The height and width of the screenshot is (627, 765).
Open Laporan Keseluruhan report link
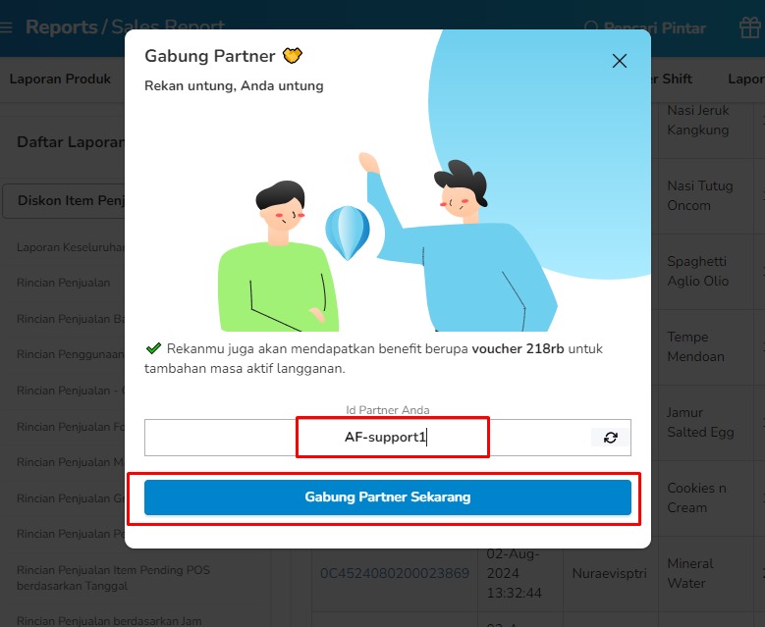click(71, 247)
